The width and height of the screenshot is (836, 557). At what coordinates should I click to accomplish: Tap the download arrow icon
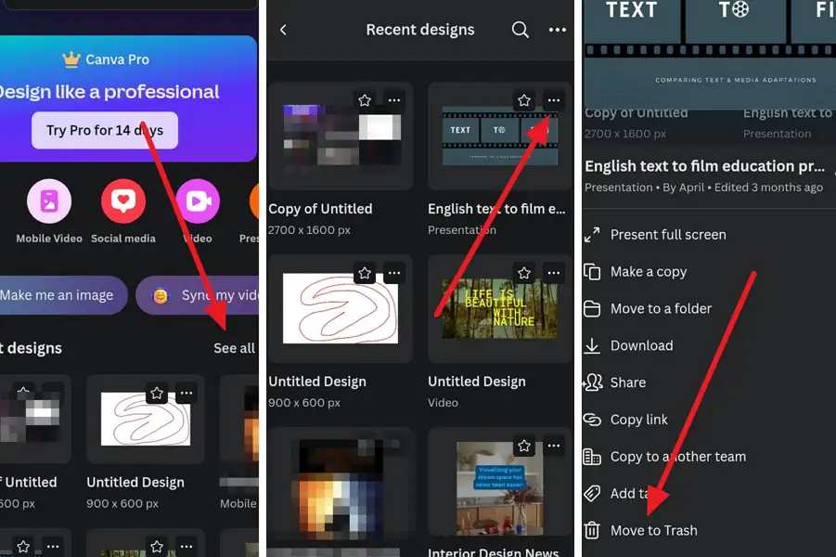pyautogui.click(x=592, y=345)
